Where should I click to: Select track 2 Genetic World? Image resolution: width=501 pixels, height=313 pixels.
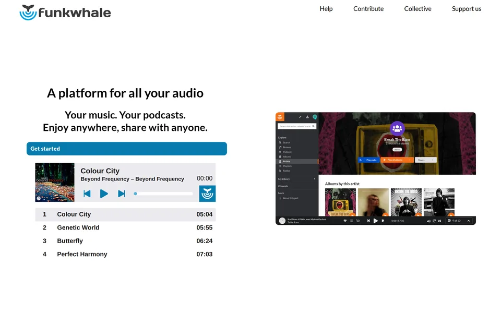125,228
